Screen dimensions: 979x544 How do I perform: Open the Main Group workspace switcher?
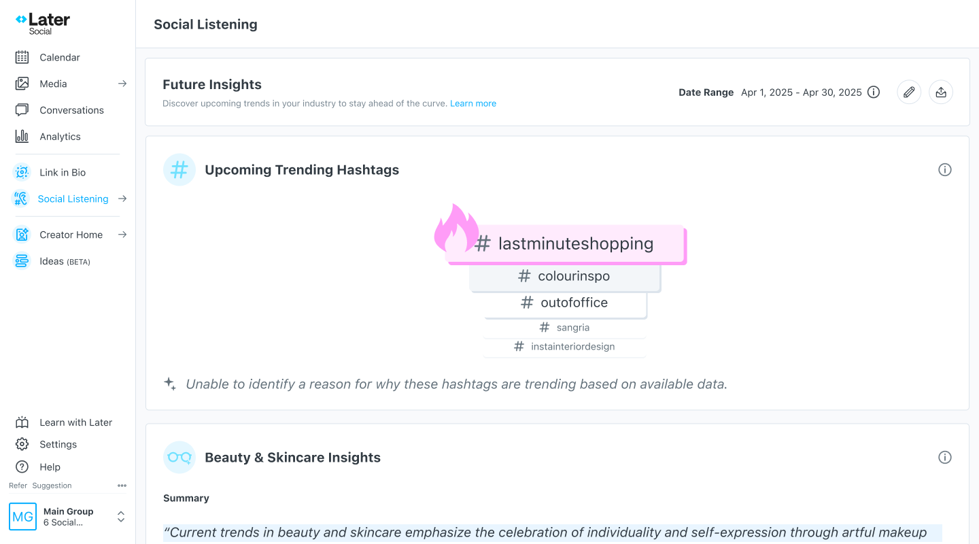[68, 516]
